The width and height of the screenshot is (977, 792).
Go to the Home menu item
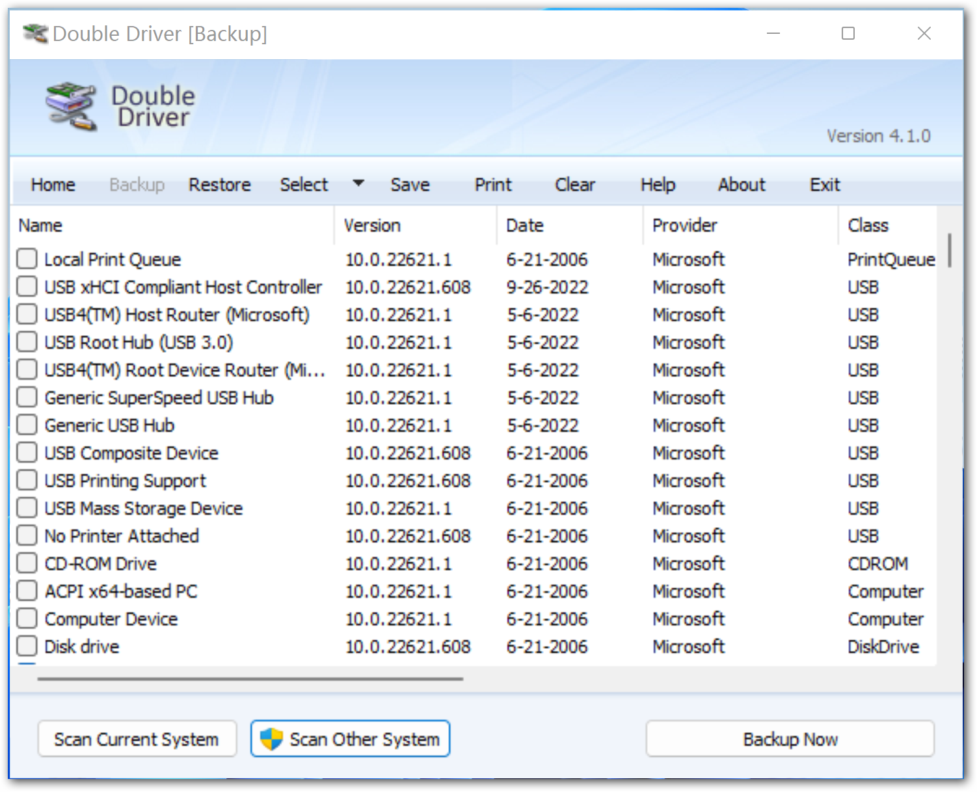pyautogui.click(x=53, y=185)
